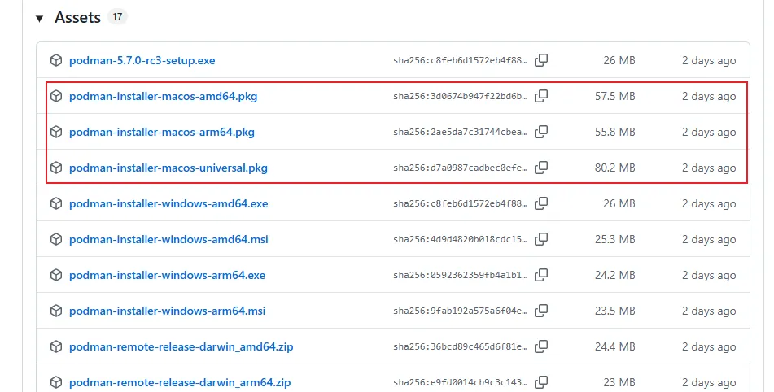
Task: Copy checksum of podman-installer-windows-amd64.msi
Action: coord(541,239)
